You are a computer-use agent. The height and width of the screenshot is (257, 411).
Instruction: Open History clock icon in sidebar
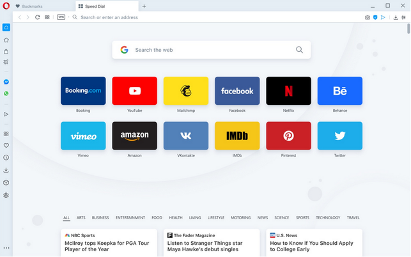tap(6, 157)
